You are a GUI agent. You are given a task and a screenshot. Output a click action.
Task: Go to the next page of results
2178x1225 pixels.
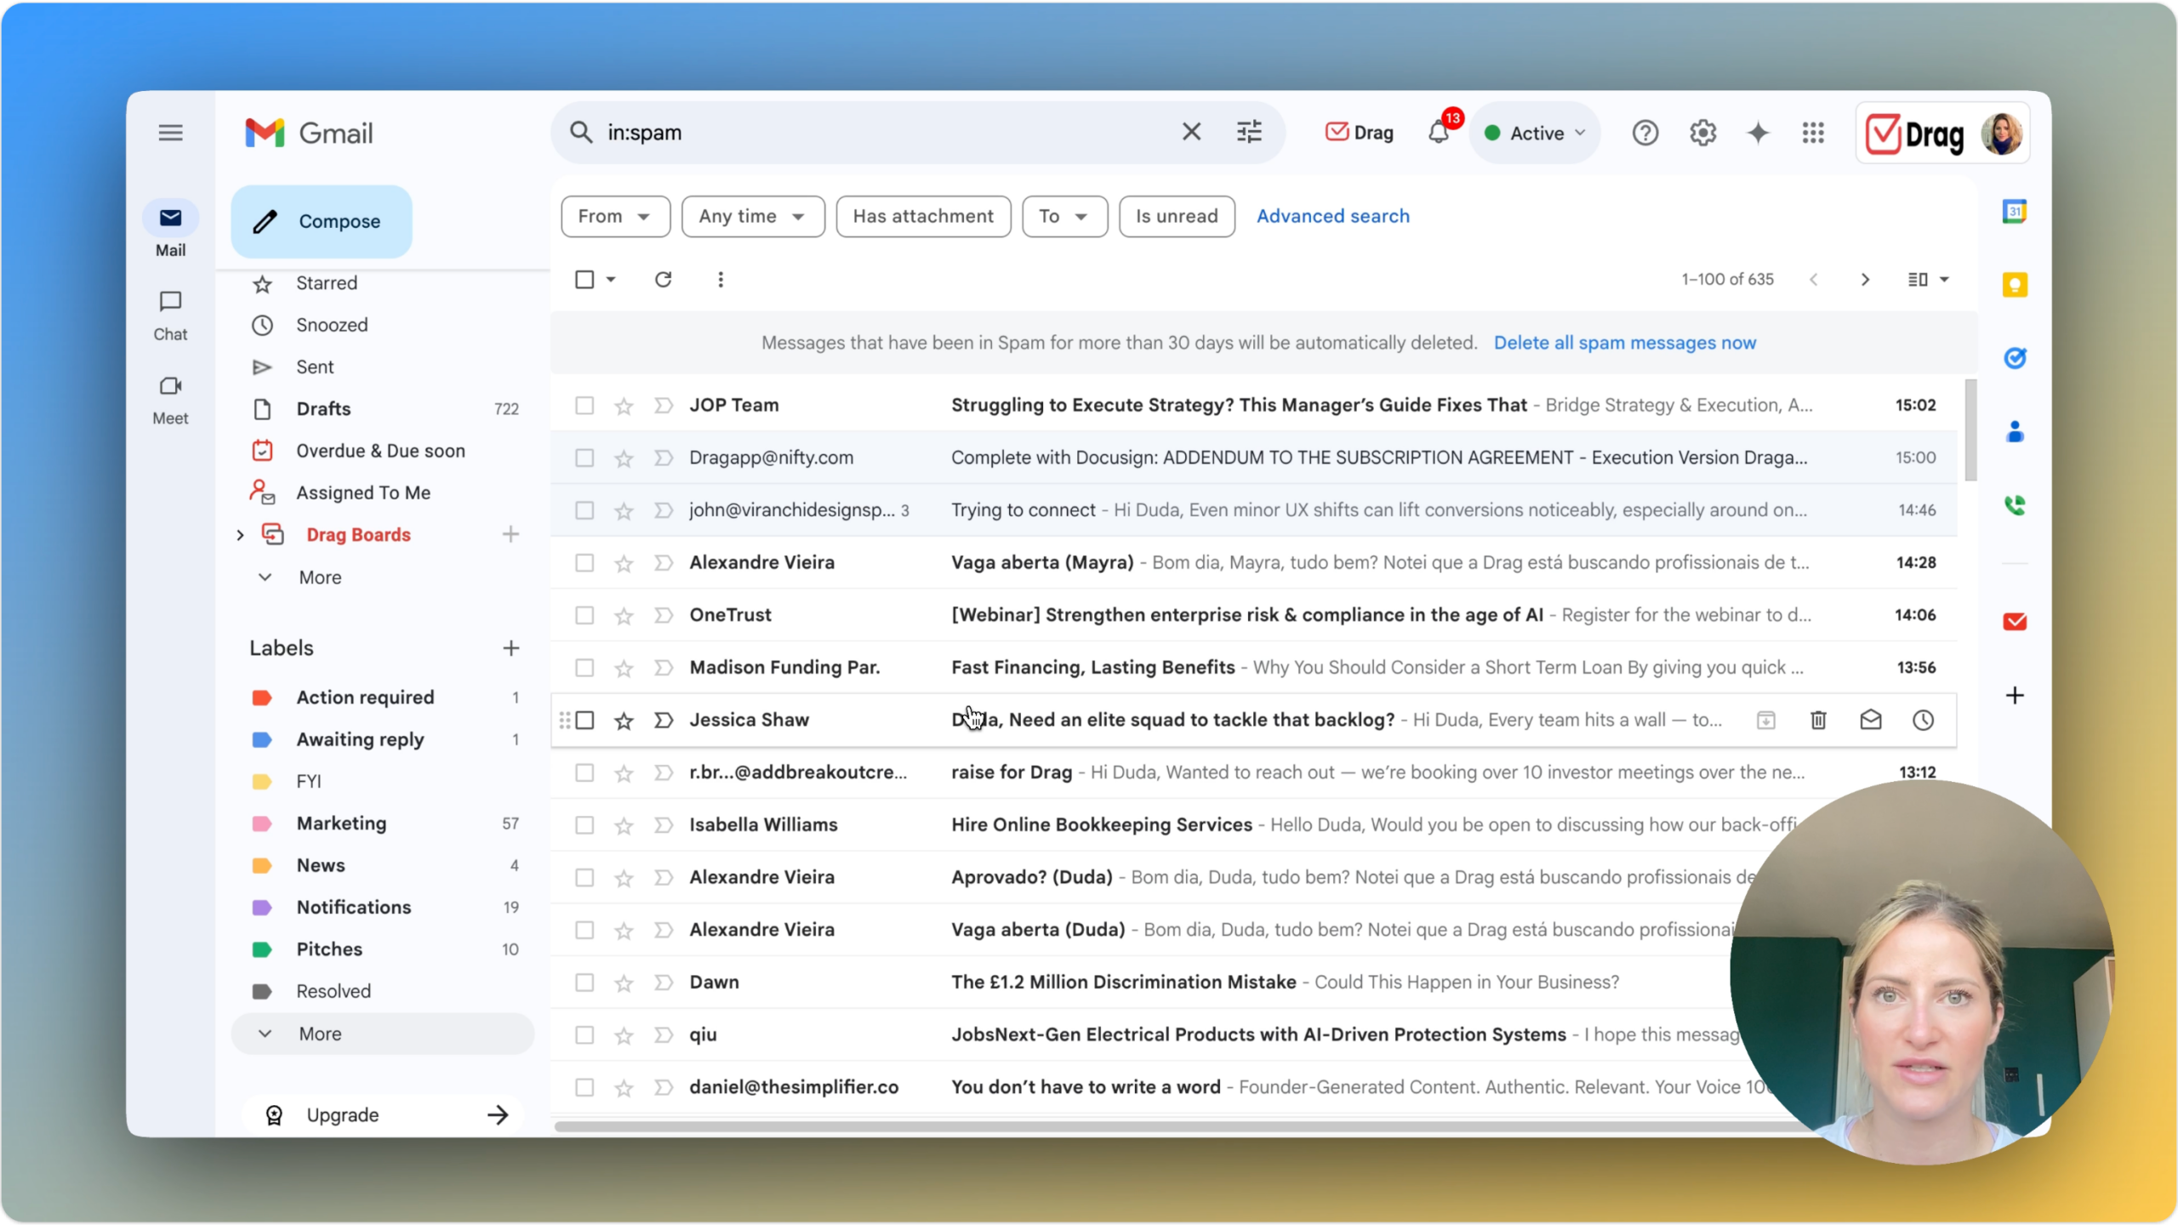[1865, 279]
